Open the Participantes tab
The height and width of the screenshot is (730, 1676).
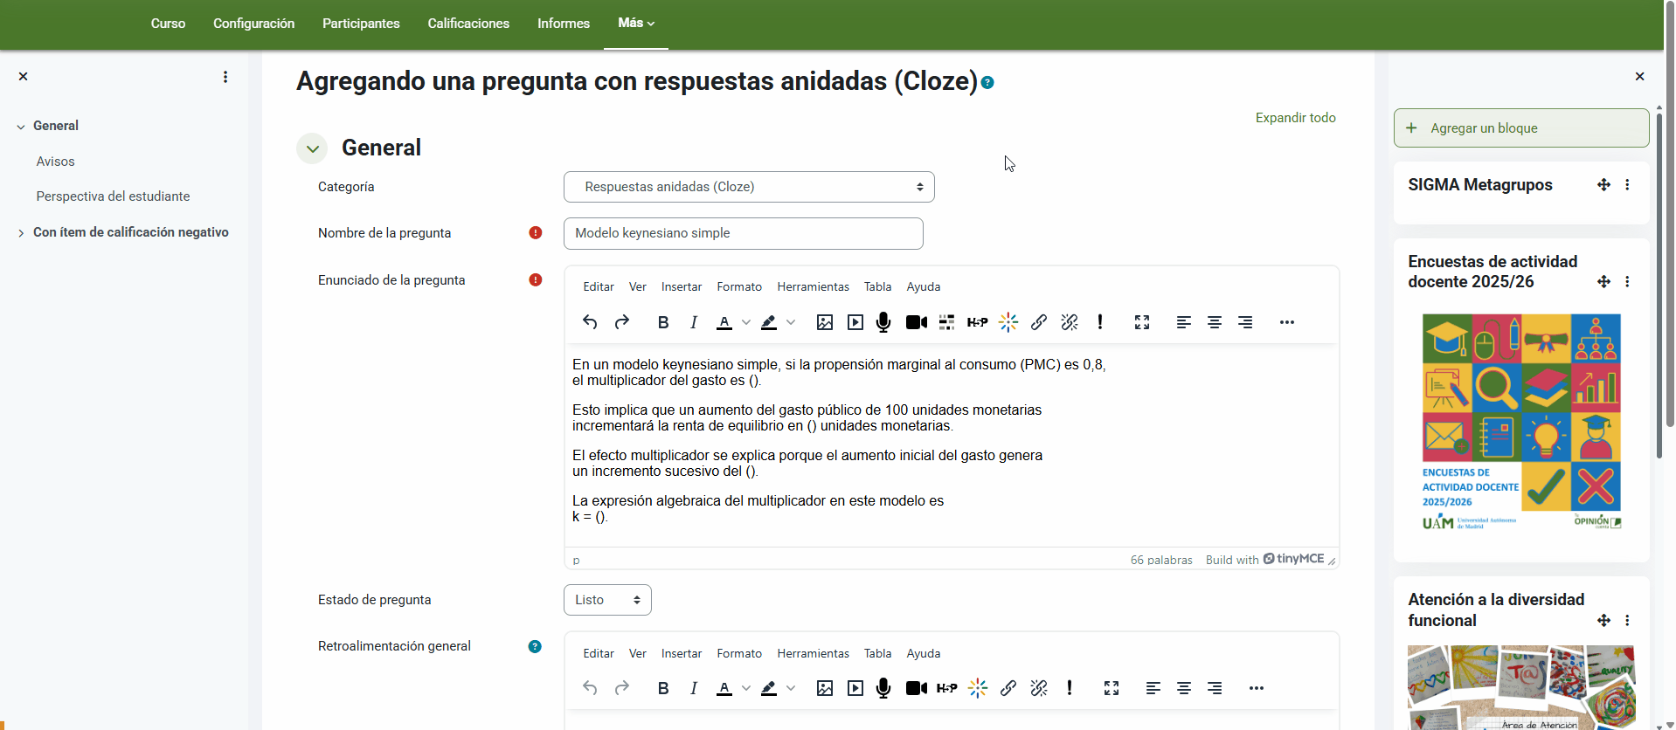point(361,24)
